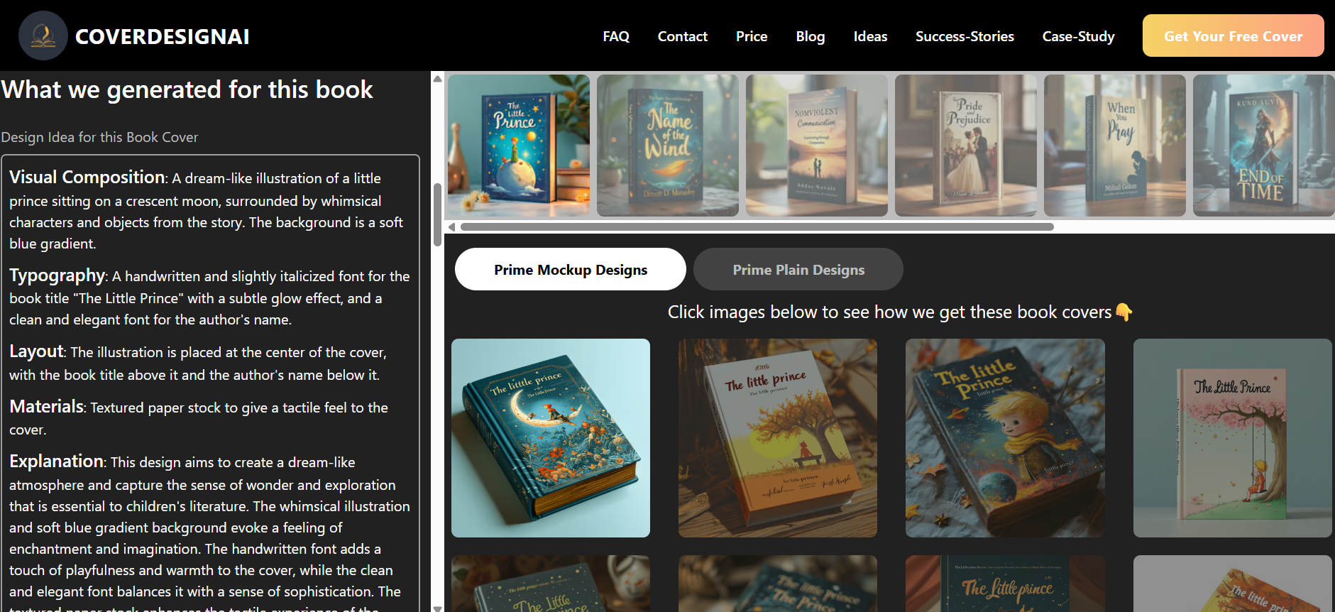
Task: Open the teal moon book cover mockup
Action: (551, 438)
